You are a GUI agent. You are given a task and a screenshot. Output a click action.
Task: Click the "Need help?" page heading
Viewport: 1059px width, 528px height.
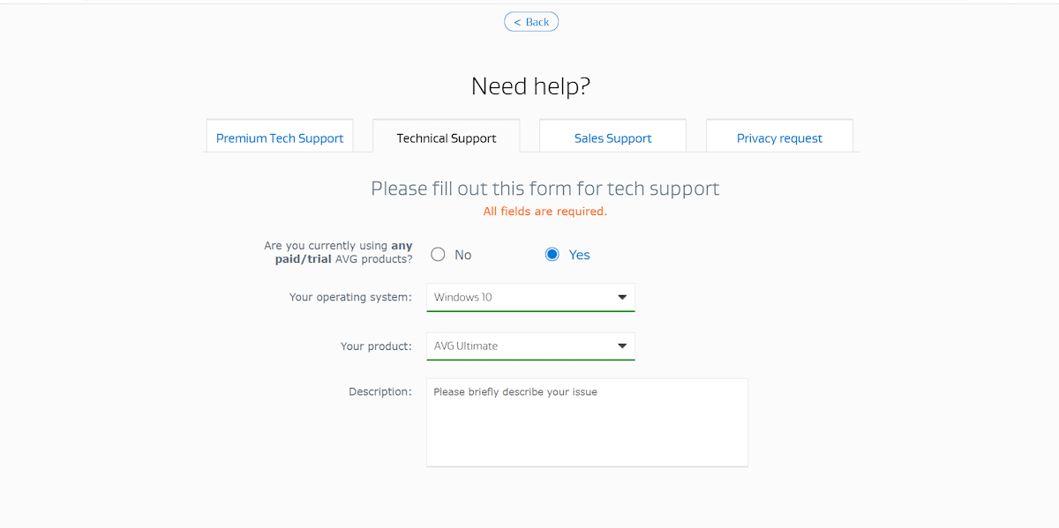click(530, 86)
